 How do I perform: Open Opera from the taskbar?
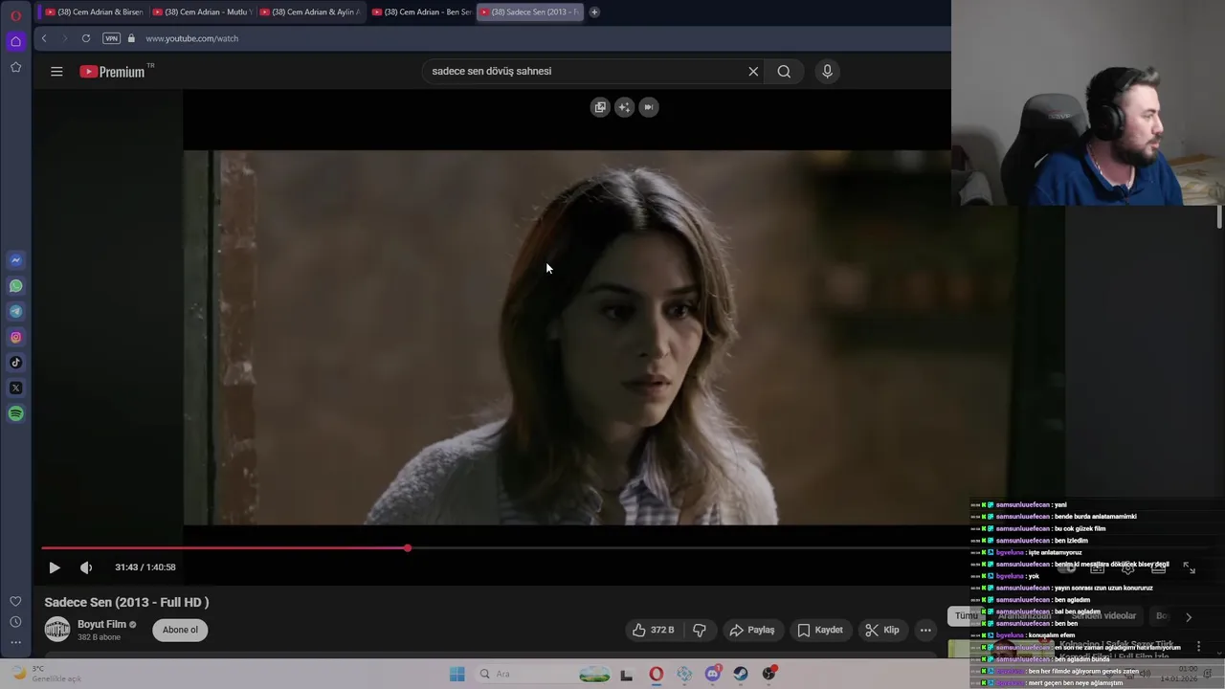pyautogui.click(x=656, y=674)
